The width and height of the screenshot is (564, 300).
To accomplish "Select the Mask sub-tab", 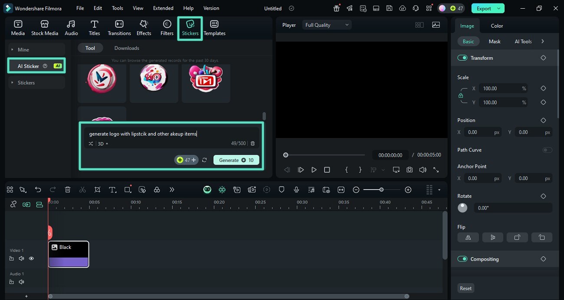I will point(495,42).
